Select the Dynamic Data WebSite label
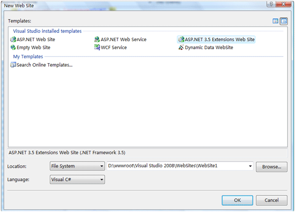 tap(209, 48)
